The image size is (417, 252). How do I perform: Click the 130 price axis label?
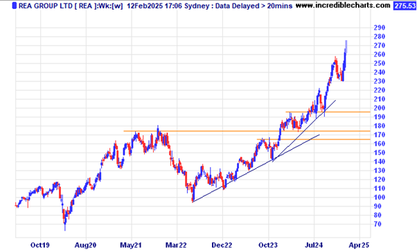click(379, 171)
